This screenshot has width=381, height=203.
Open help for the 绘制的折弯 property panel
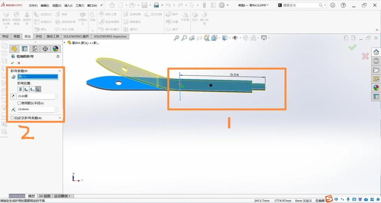pos(58,56)
